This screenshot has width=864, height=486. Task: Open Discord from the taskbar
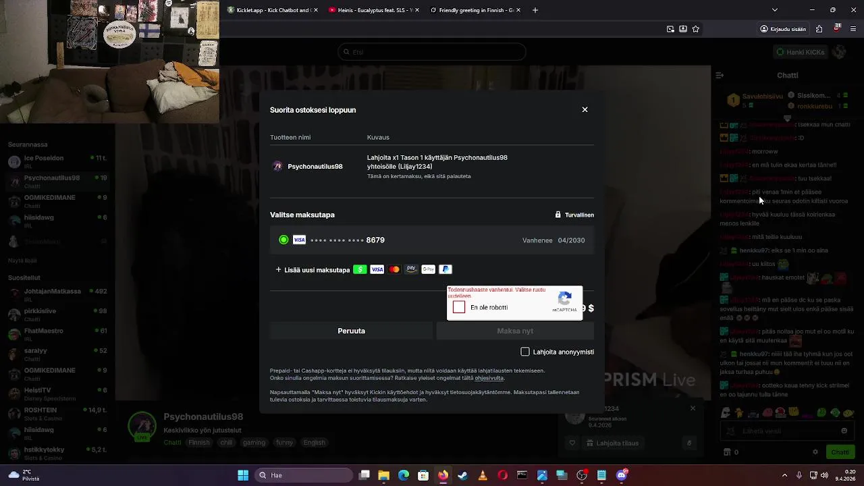coord(622,475)
